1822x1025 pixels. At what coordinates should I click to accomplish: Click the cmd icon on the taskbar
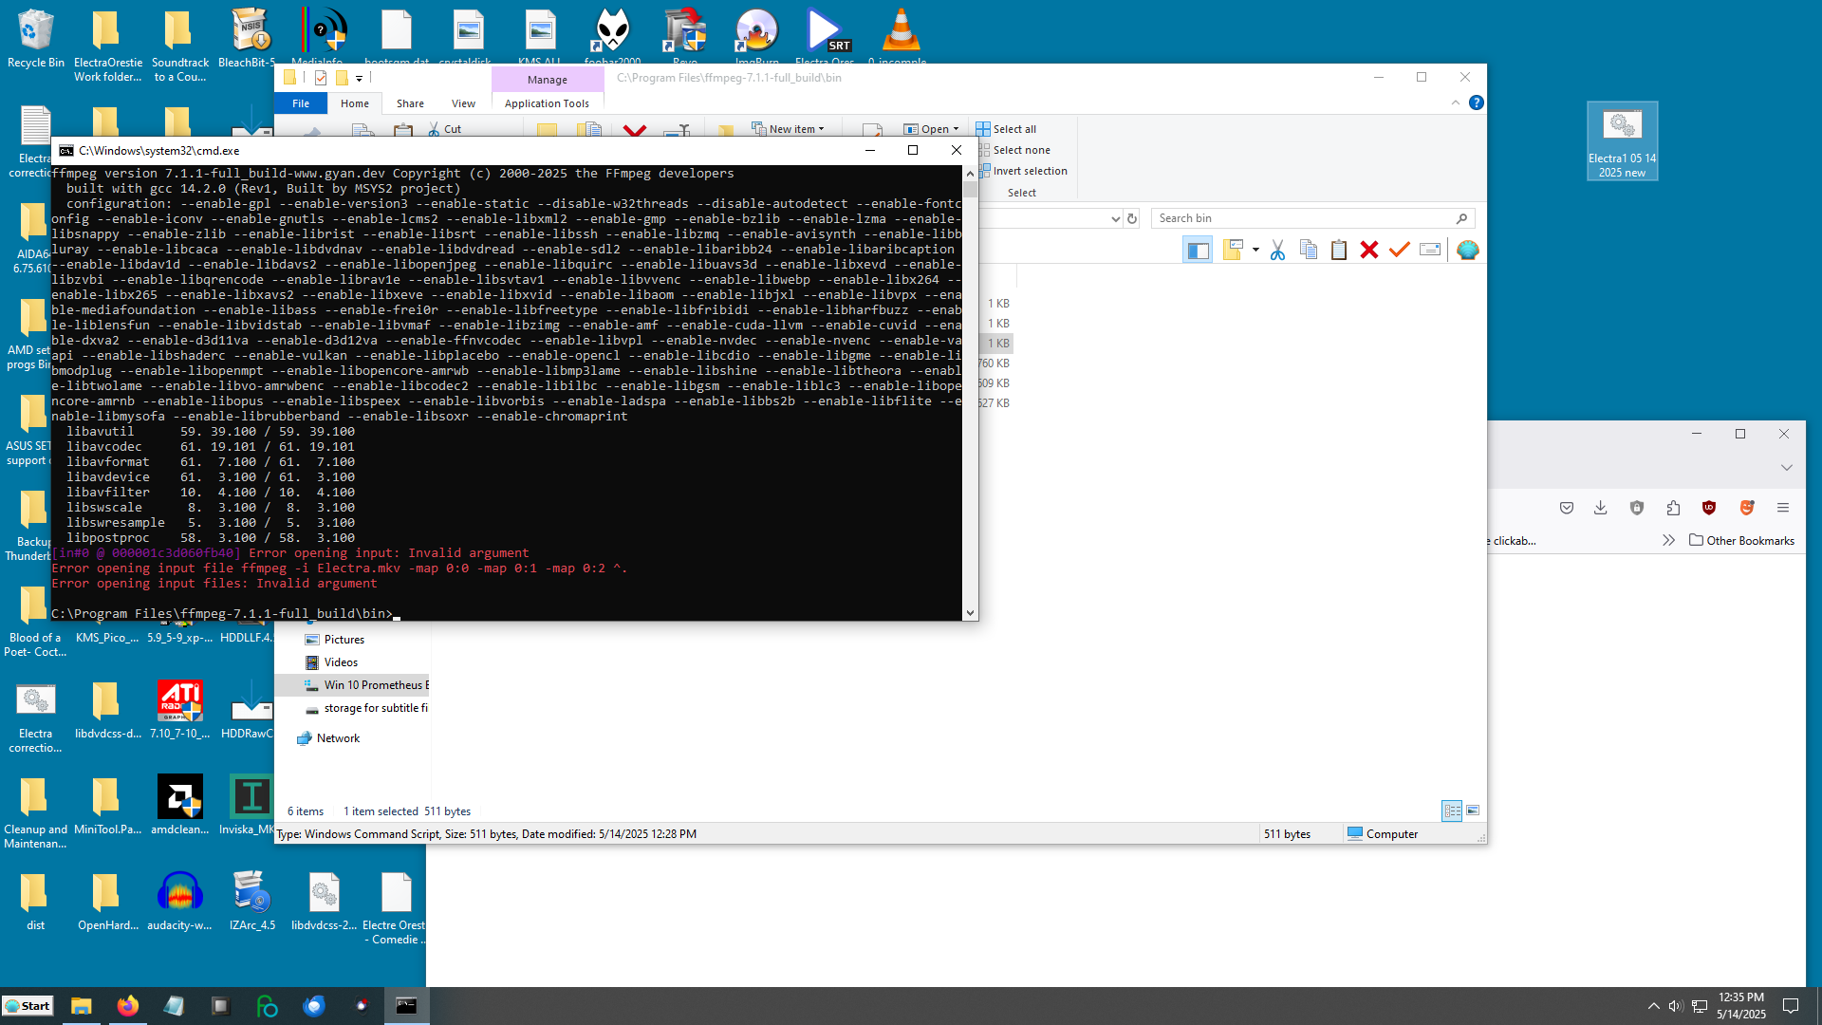click(x=406, y=1006)
